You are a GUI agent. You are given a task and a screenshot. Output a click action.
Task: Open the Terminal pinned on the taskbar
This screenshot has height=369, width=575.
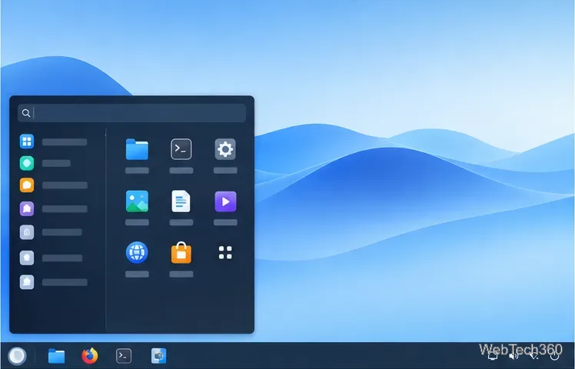click(x=124, y=356)
